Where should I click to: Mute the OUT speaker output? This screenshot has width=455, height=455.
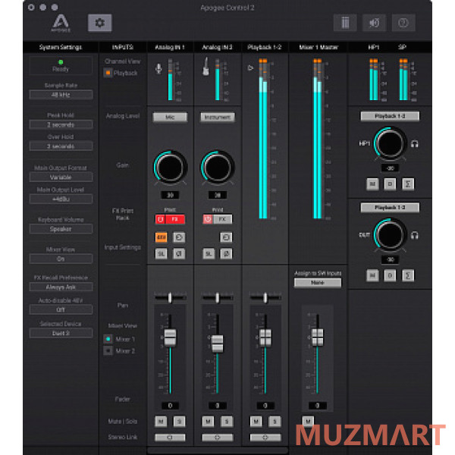click(372, 275)
